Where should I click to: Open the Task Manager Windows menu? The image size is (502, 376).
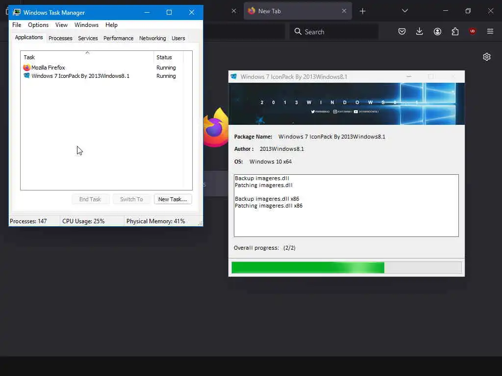86,25
